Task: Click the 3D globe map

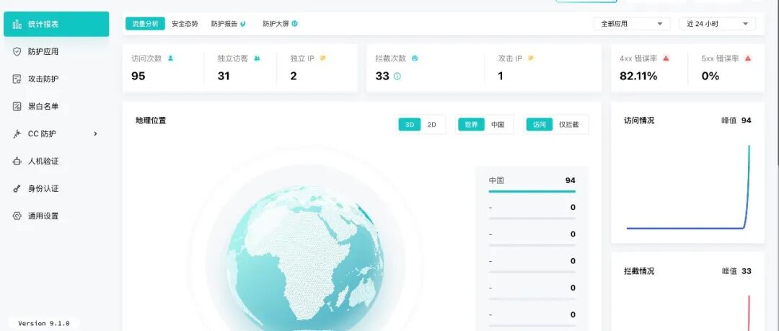Action: pos(305,258)
